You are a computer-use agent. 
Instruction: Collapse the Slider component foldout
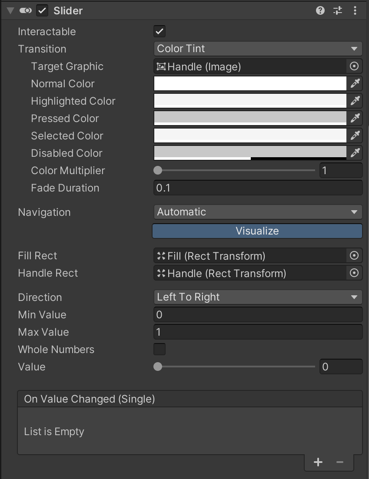(11, 11)
